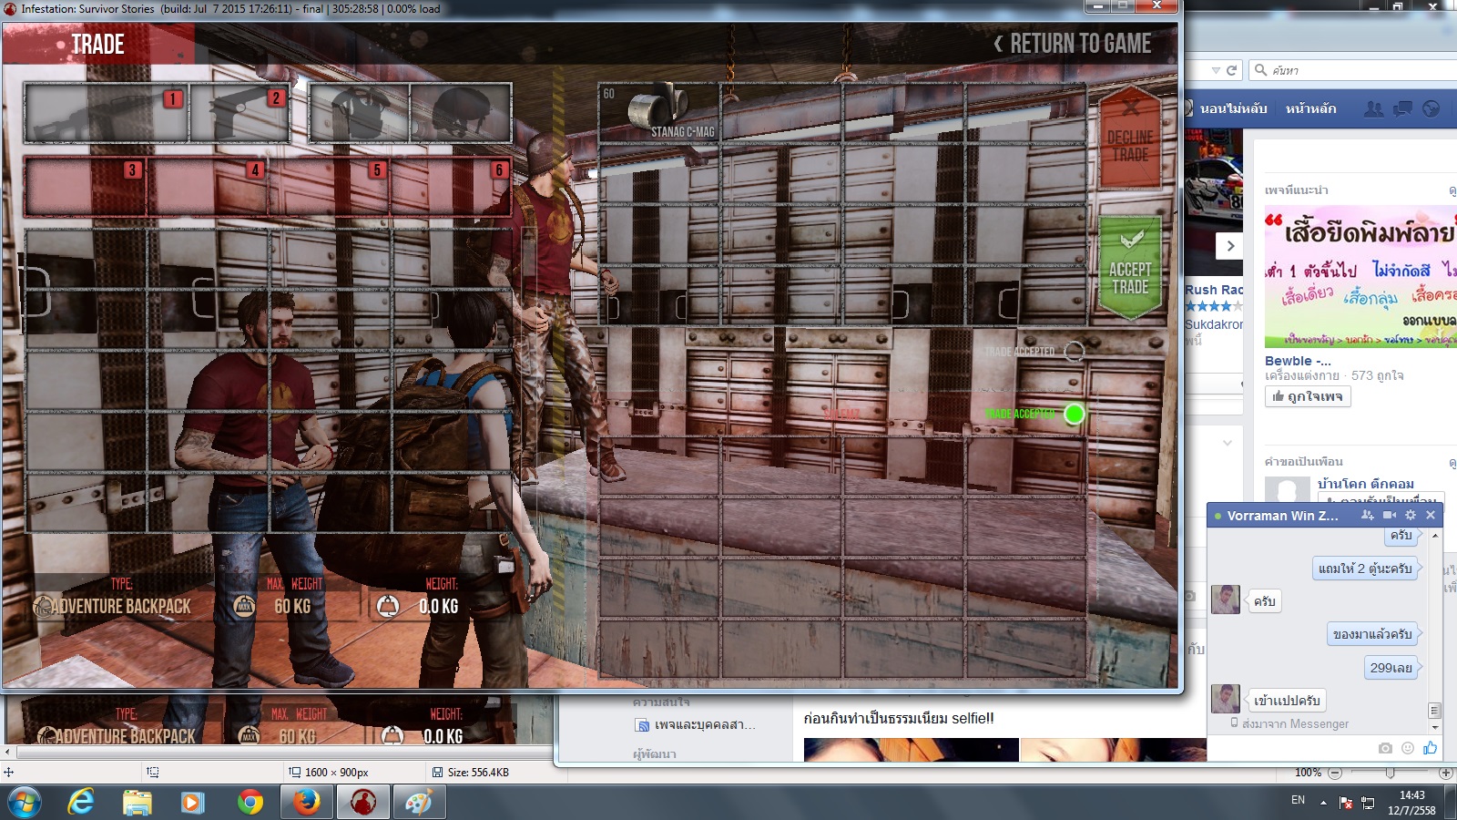Screen dimensions: 1457x820
Task: Send thumbs-up like in chat
Action: [1431, 748]
